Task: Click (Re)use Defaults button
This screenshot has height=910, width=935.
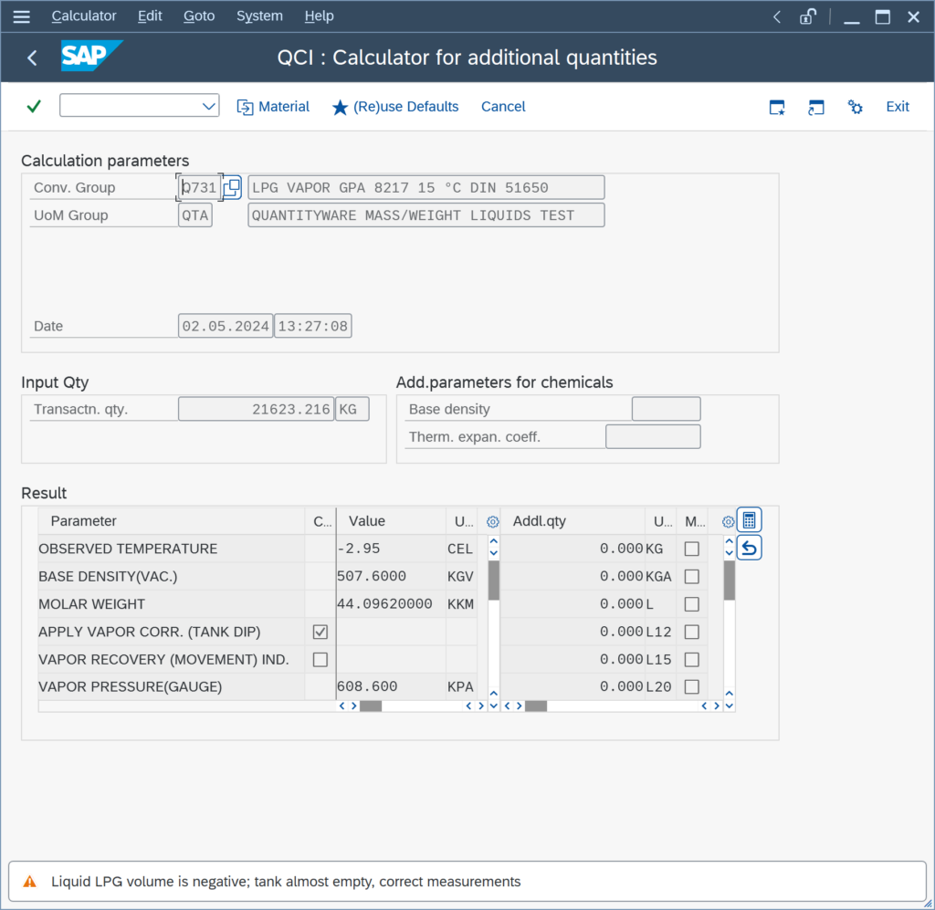Action: 395,107
